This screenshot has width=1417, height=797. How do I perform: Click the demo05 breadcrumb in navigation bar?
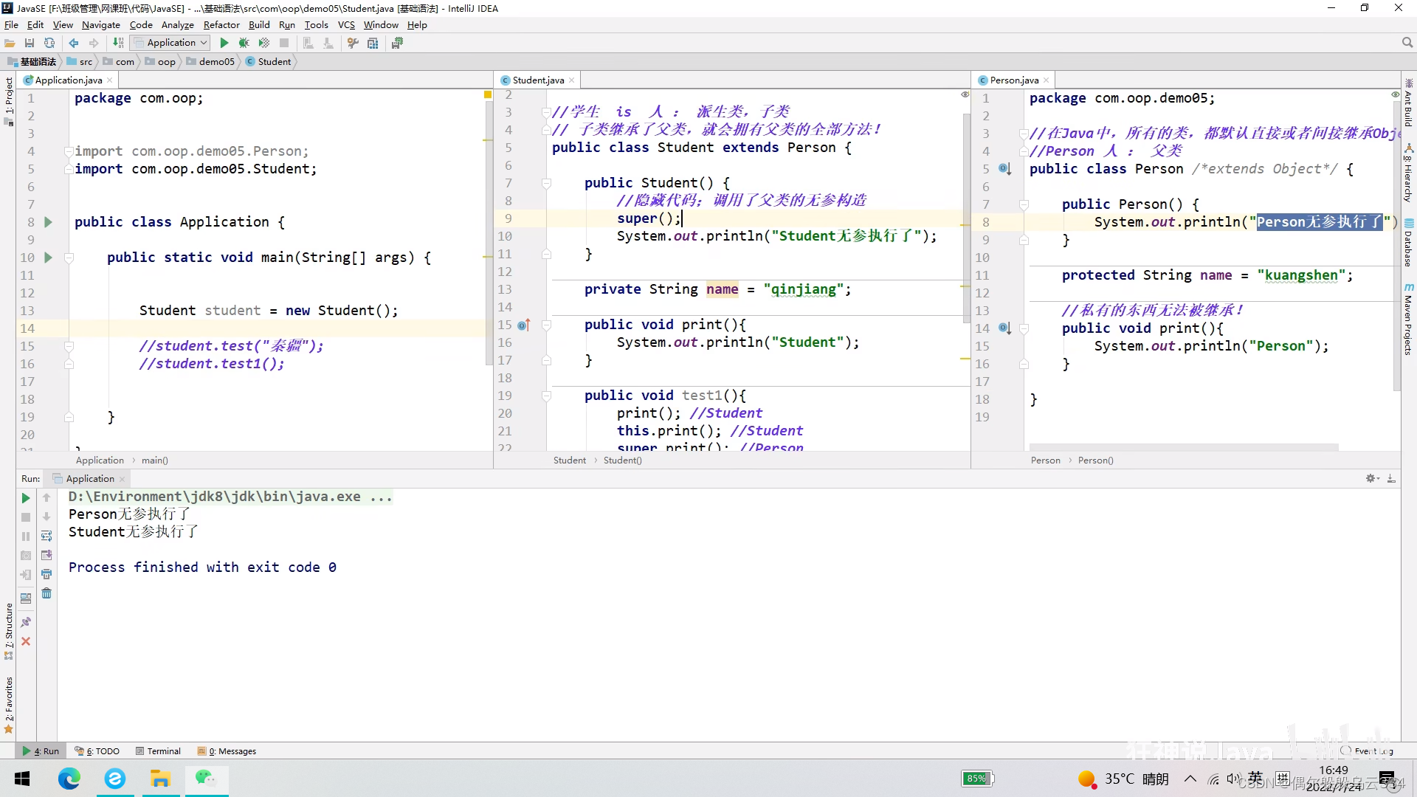216,61
